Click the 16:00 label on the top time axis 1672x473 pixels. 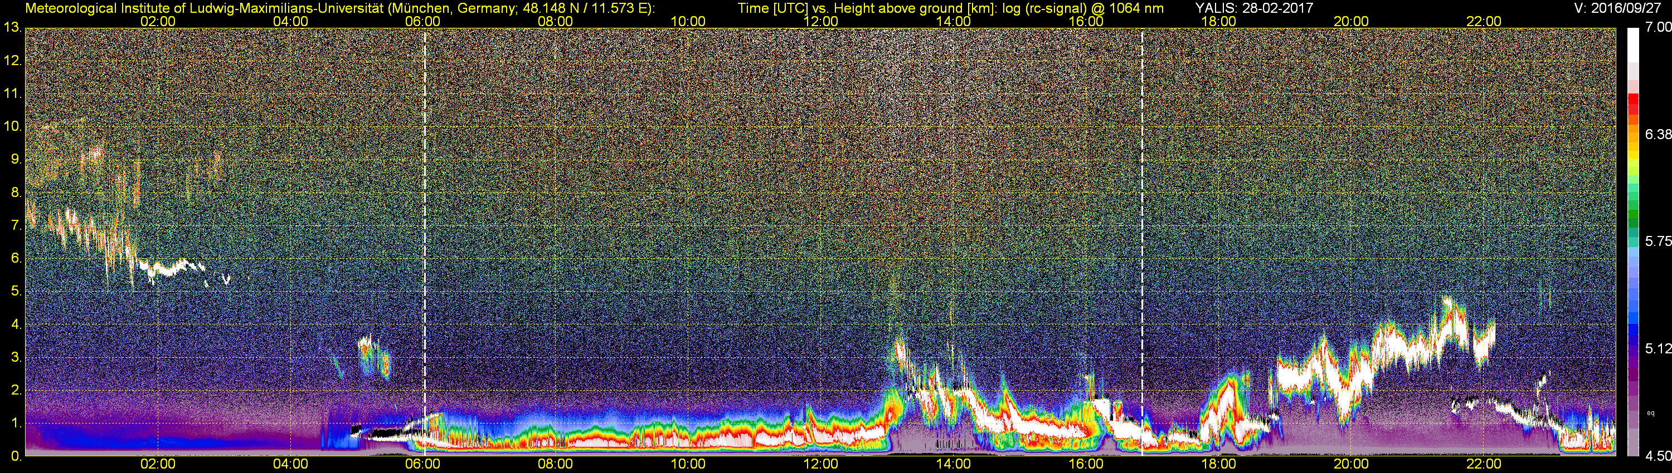tap(1086, 21)
